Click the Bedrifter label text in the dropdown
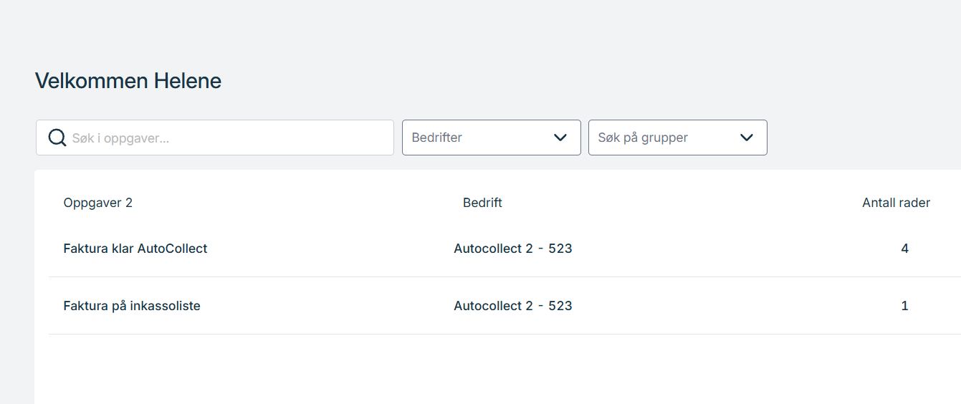Image resolution: width=961 pixels, height=404 pixels. [x=436, y=138]
